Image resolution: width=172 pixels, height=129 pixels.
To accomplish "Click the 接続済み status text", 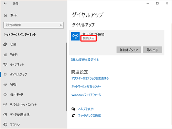I will [88, 38].
